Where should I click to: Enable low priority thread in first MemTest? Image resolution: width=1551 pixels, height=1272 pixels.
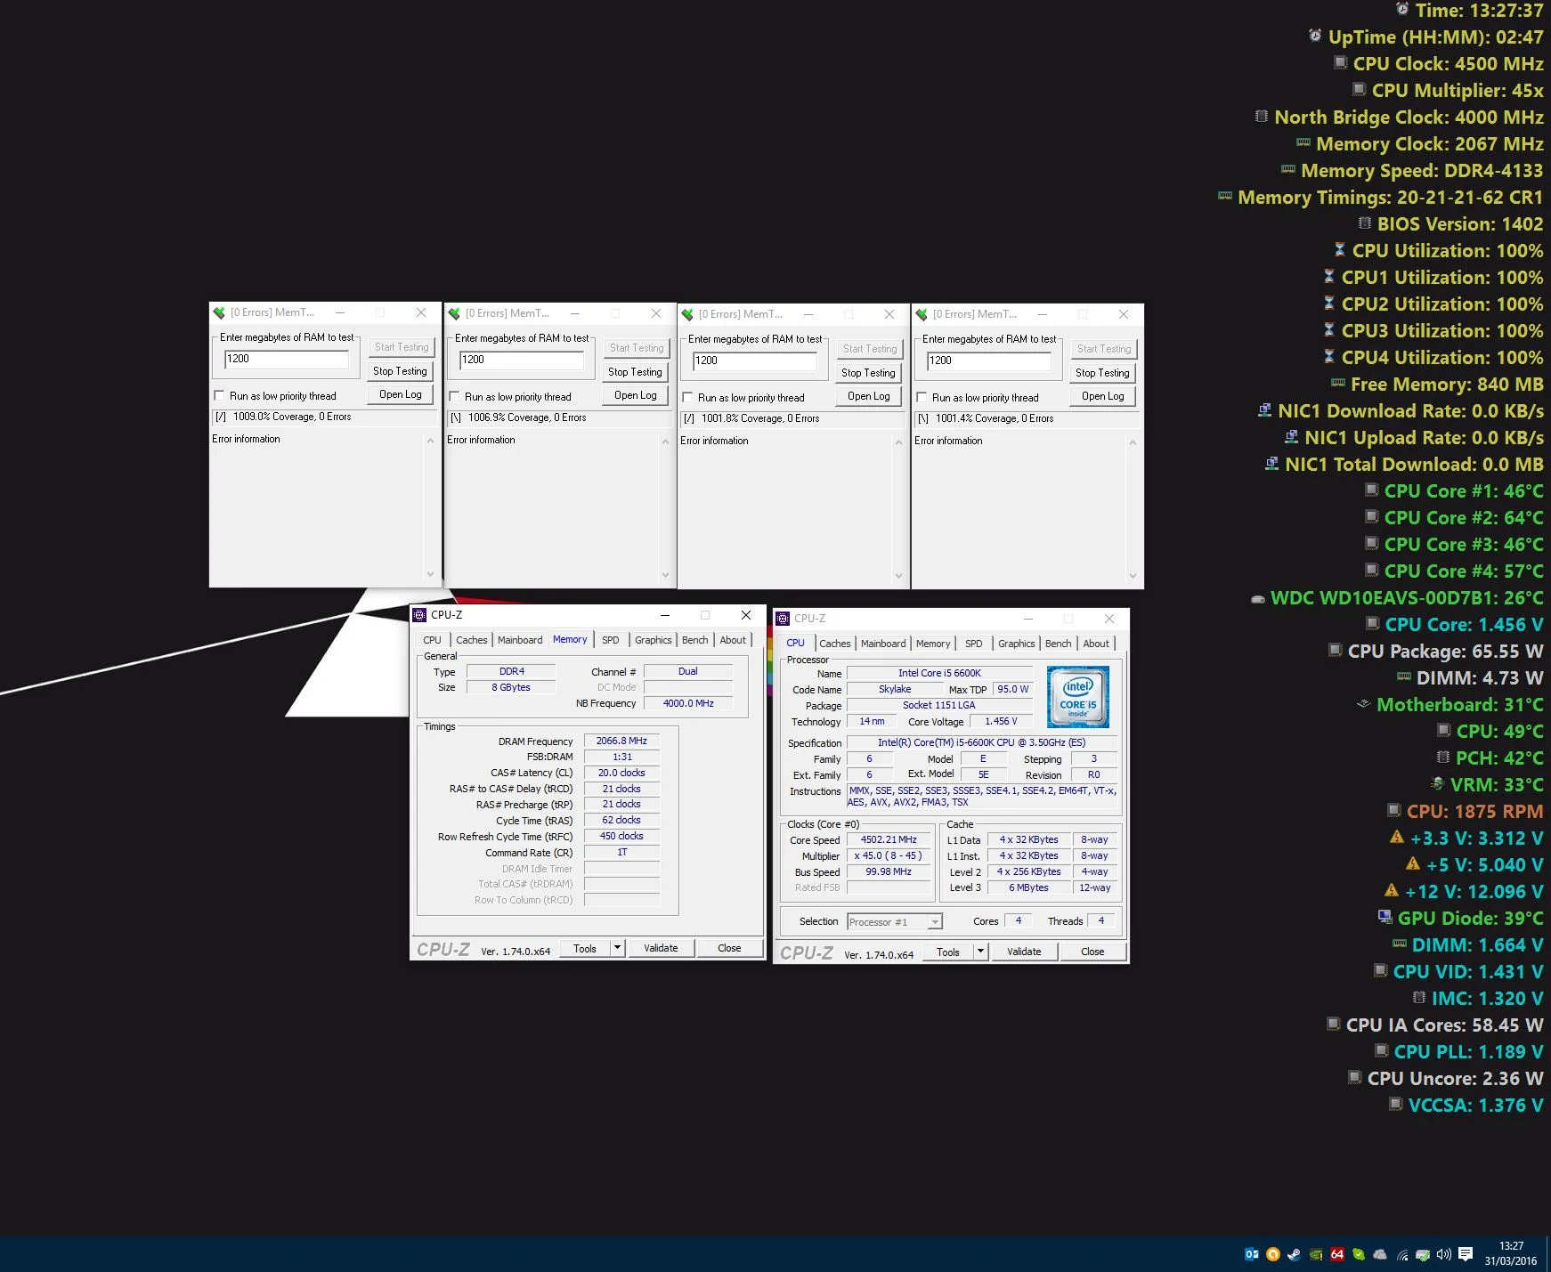point(219,396)
